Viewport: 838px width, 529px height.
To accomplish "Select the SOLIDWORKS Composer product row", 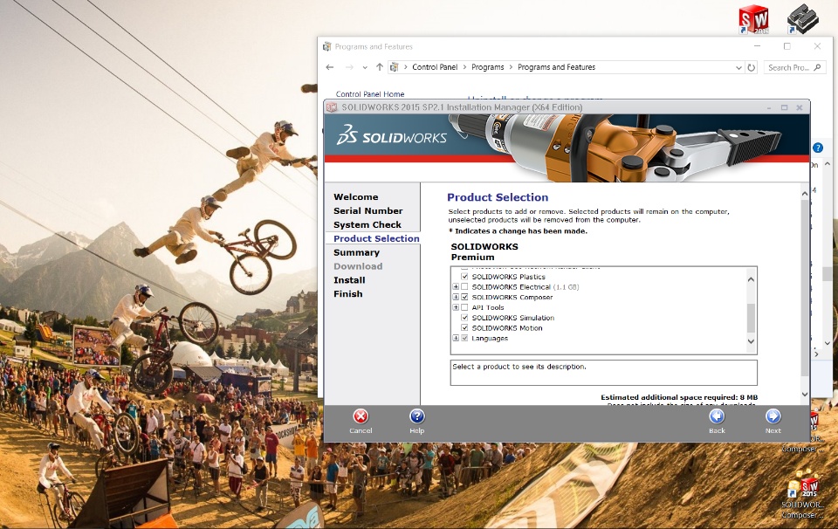I will click(x=512, y=297).
